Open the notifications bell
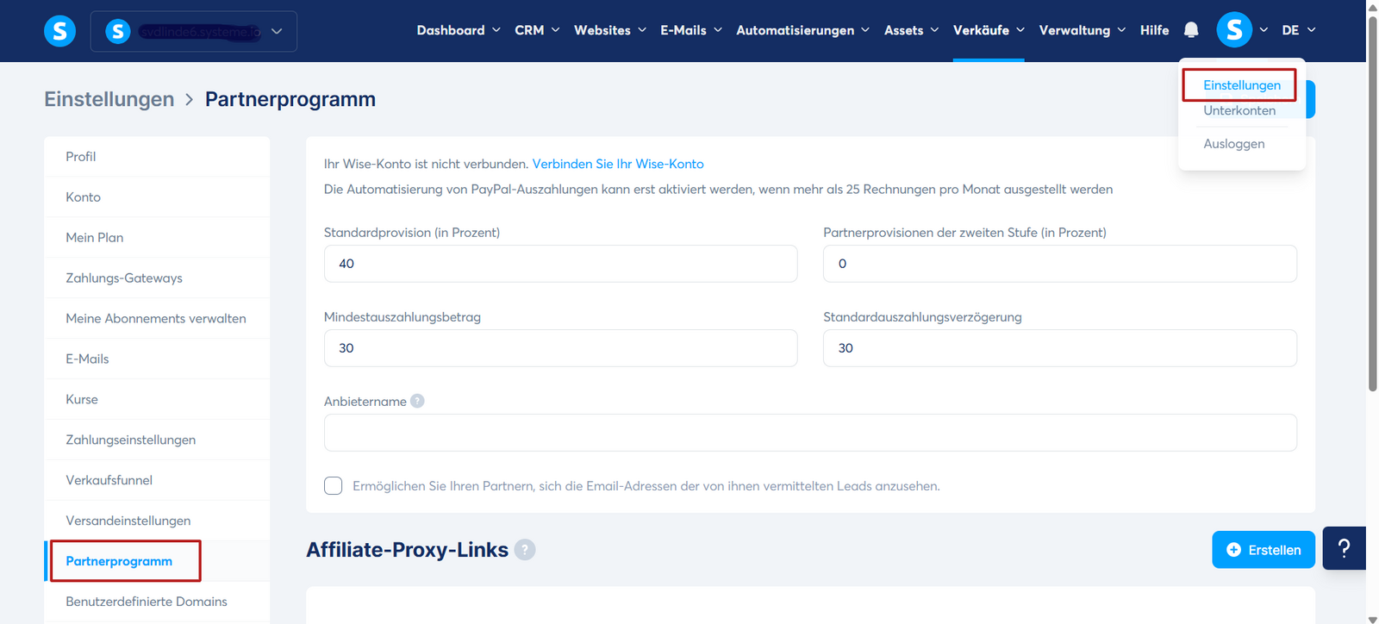1379x624 pixels. (x=1191, y=30)
